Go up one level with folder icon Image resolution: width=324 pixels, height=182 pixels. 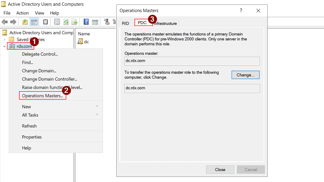point(25,22)
